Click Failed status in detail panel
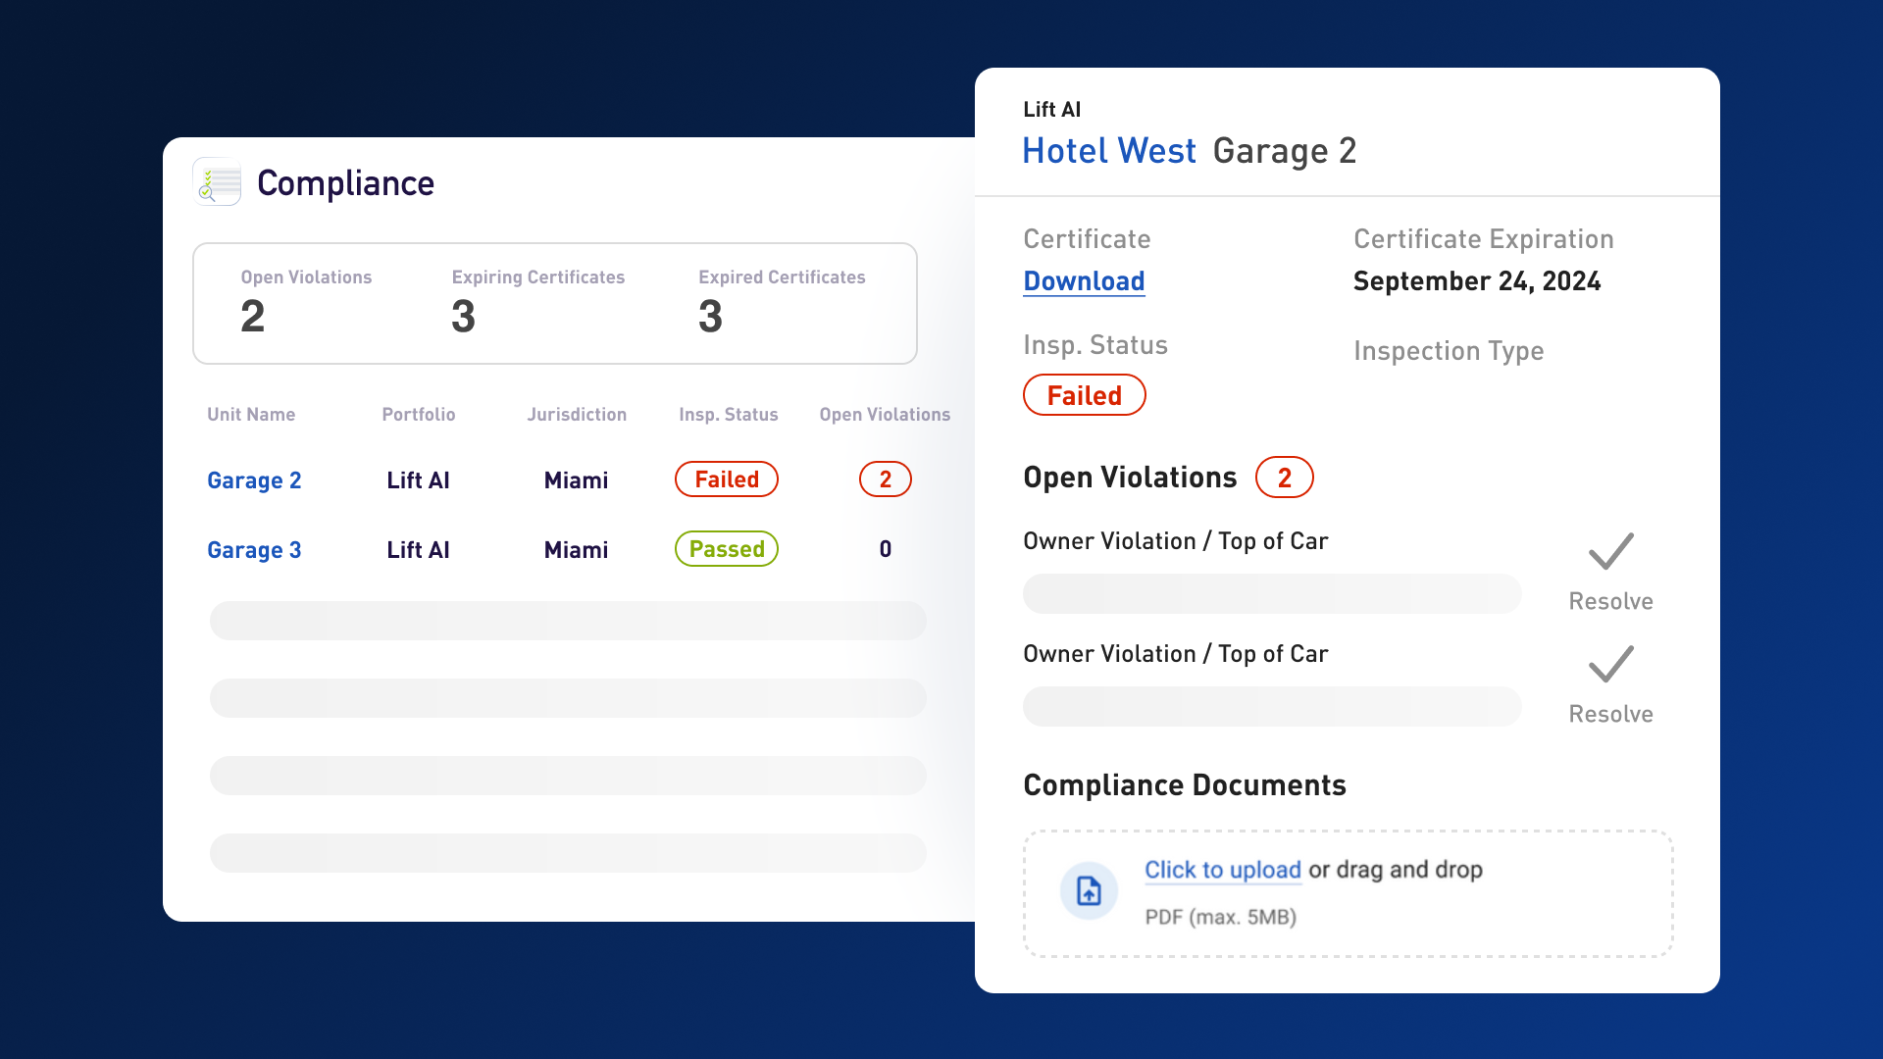The height and width of the screenshot is (1059, 1883). tap(1084, 395)
